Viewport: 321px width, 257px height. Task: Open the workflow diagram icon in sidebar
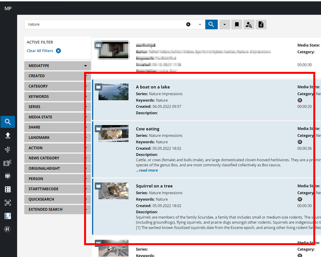pos(8,149)
